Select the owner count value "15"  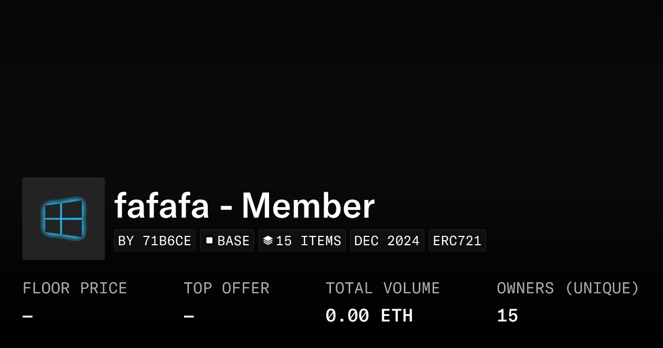[x=507, y=316]
